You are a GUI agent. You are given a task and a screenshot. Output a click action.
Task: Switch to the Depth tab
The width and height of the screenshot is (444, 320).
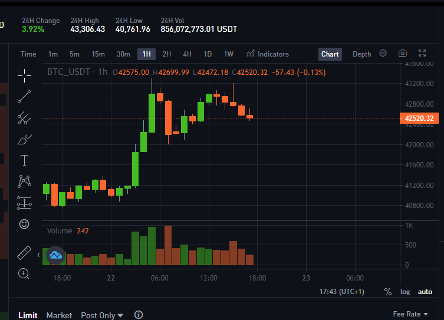[361, 54]
